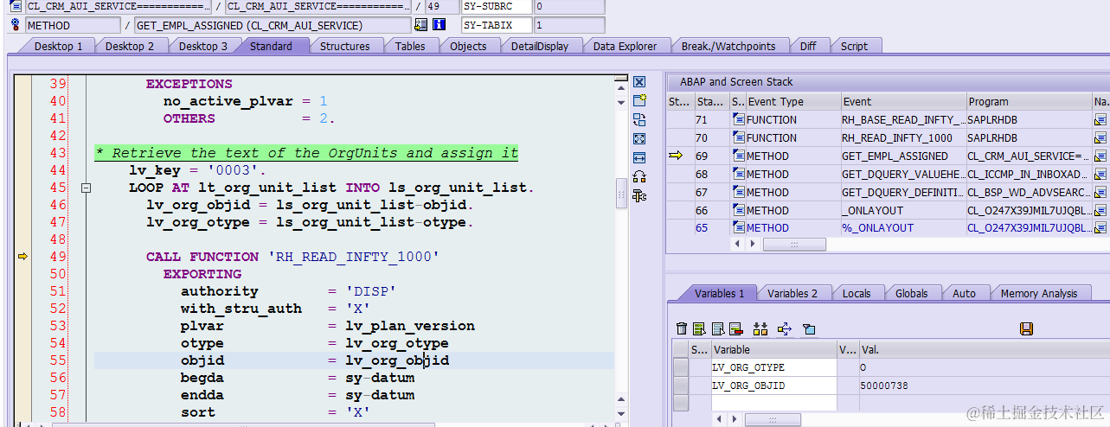
Task: Click the yellow arrow on stack row 69
Action: tap(676, 156)
